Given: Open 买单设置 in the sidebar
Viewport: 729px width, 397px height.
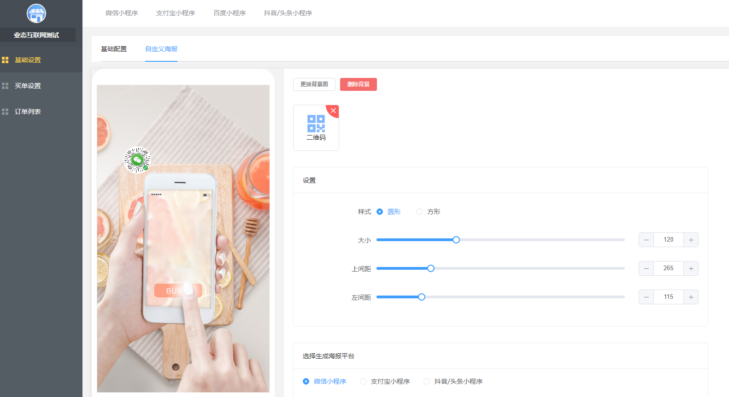Looking at the screenshot, I should [41, 86].
